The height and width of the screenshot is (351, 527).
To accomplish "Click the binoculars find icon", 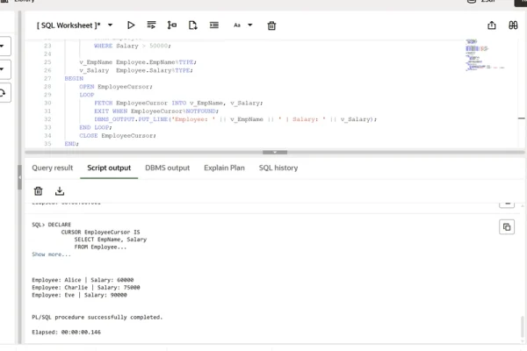I will pos(513,25).
